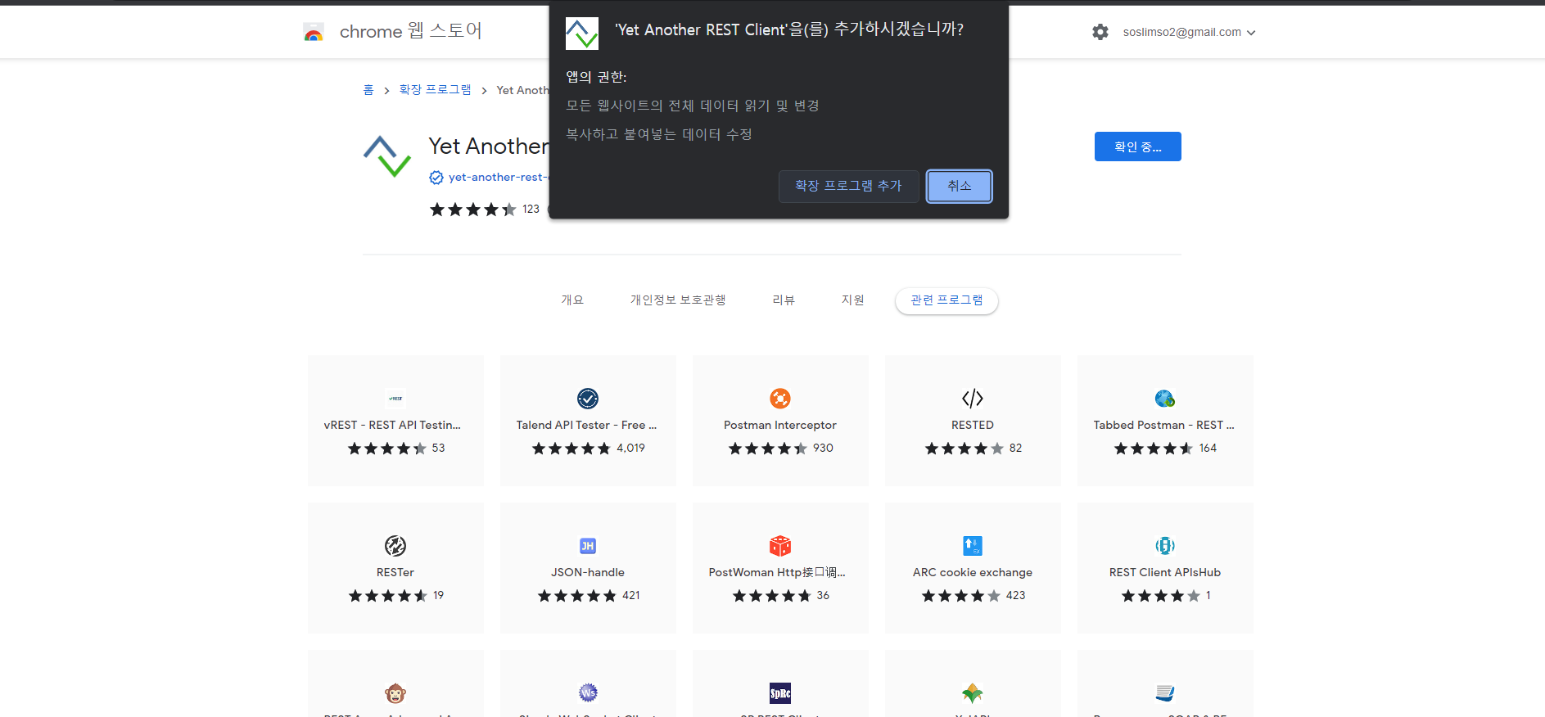The width and height of the screenshot is (1545, 717).
Task: Open the Talend API Tester - Free title
Action: point(586,425)
